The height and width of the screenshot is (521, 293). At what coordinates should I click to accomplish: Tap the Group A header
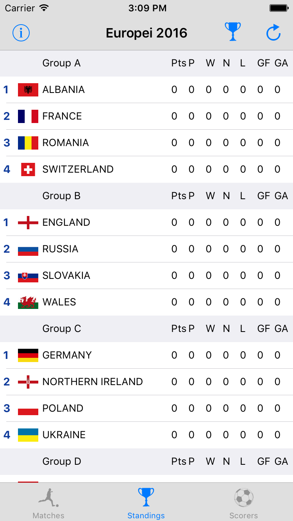[61, 63]
